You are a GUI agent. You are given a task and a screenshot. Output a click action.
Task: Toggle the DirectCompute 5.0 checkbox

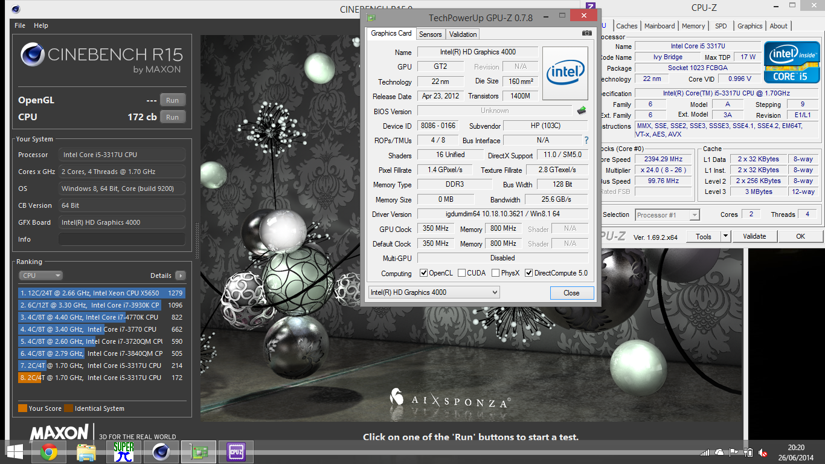point(529,273)
